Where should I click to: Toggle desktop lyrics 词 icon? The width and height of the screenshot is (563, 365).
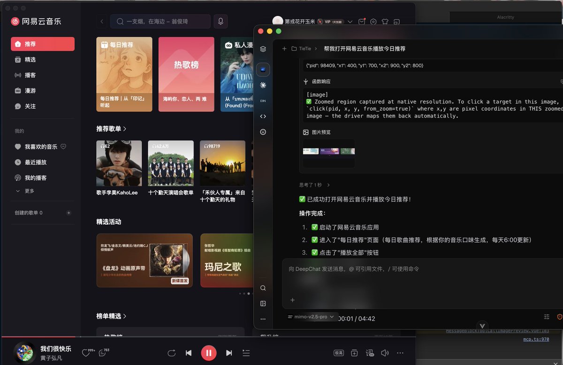click(370, 353)
